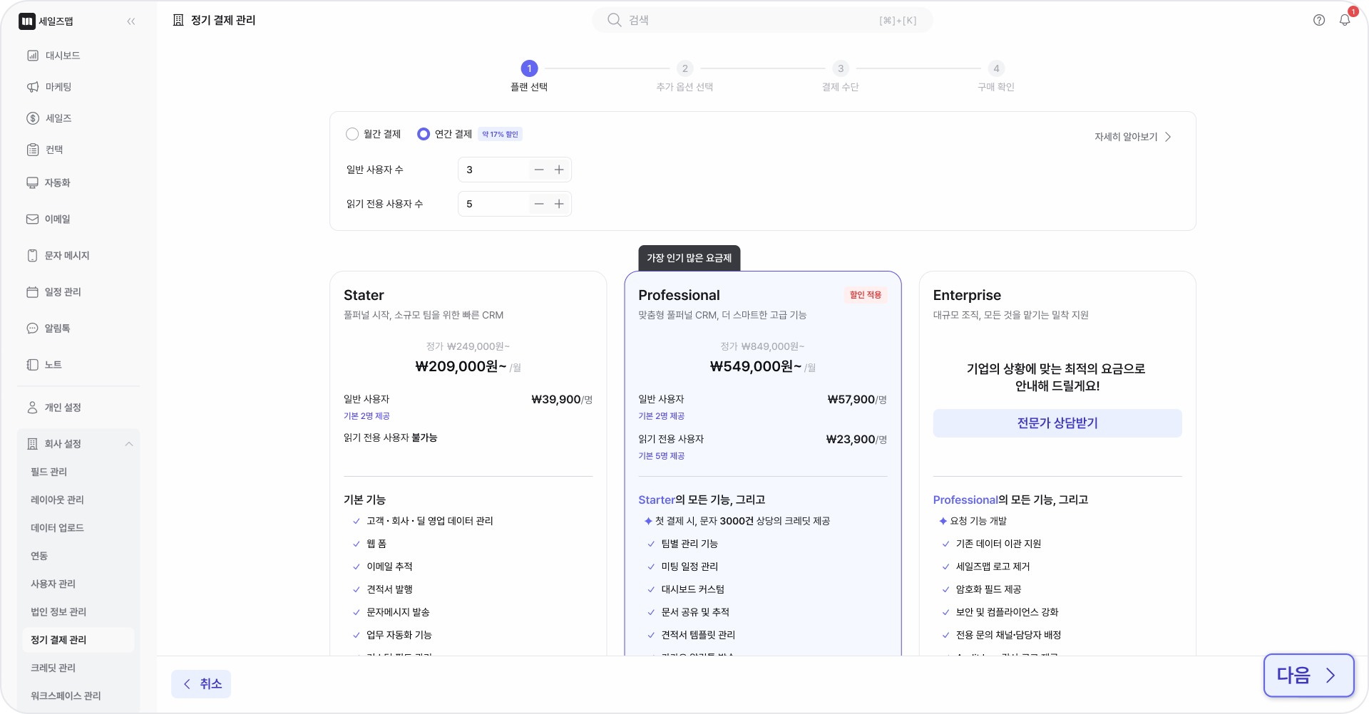Decrease 읽기 전용 사용자 수 with minus button

coord(539,204)
